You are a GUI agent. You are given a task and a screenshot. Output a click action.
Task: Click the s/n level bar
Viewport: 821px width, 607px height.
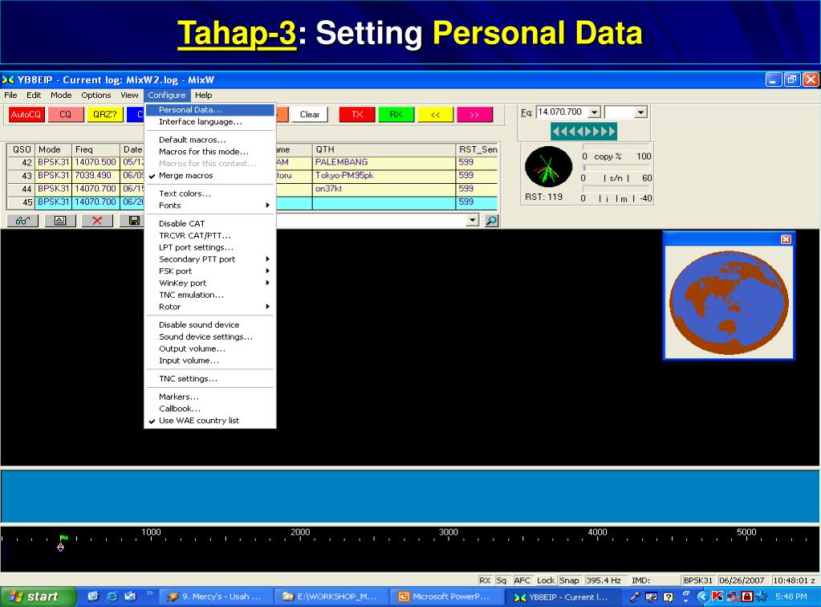tap(616, 168)
